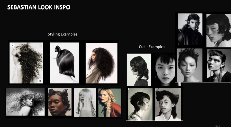This screenshot has width=231, height=127.
Task: Select the grayscale photo of flying curly hair
Action: [25, 102]
